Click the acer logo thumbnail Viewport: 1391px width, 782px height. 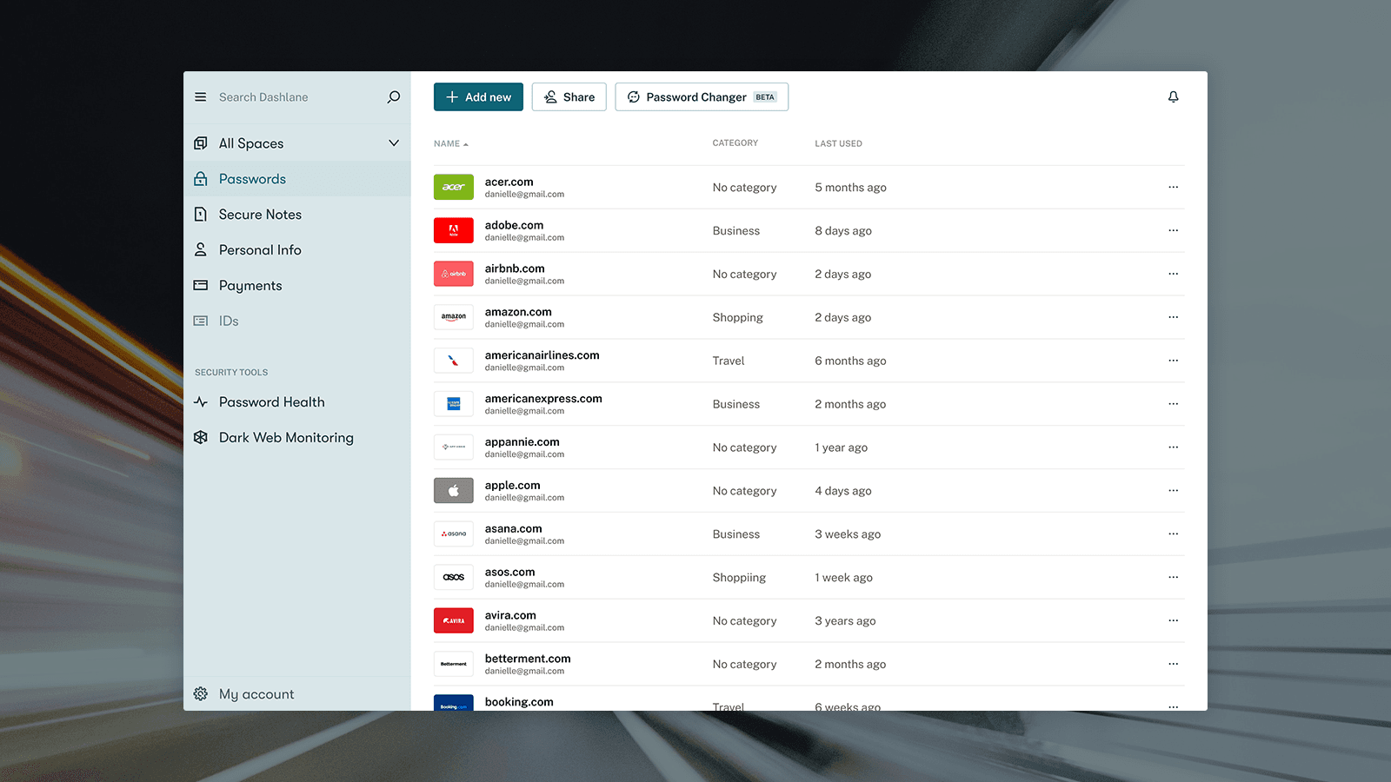coord(454,187)
